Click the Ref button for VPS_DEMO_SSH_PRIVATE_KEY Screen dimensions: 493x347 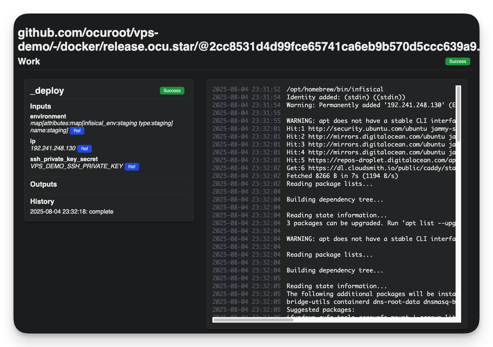[131, 167]
